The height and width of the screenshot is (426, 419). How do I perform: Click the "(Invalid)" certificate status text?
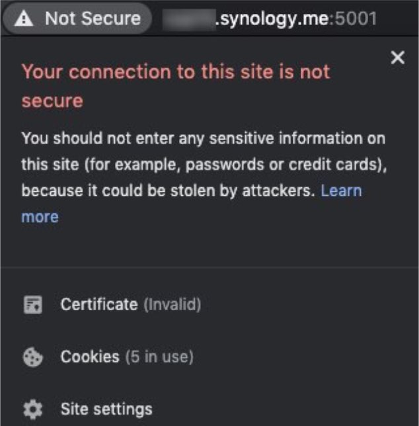click(171, 305)
